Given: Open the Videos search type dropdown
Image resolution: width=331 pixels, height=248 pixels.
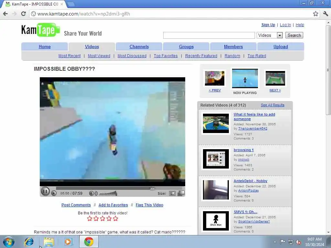Looking at the screenshot, I should coord(270,35).
